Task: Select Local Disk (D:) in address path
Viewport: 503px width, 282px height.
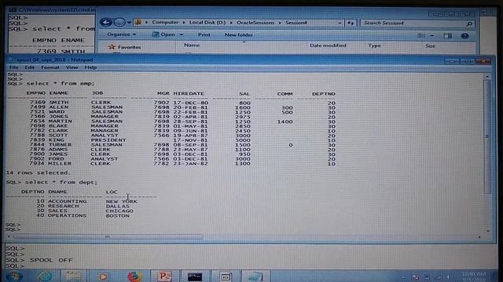Action: 207,23
